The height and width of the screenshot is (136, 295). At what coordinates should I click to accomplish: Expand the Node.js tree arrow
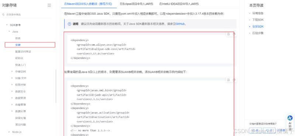tap(9, 132)
